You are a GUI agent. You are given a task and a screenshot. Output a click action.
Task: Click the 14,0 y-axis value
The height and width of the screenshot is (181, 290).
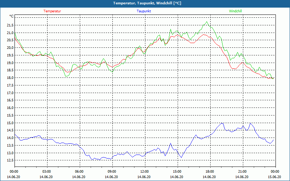point(10,138)
